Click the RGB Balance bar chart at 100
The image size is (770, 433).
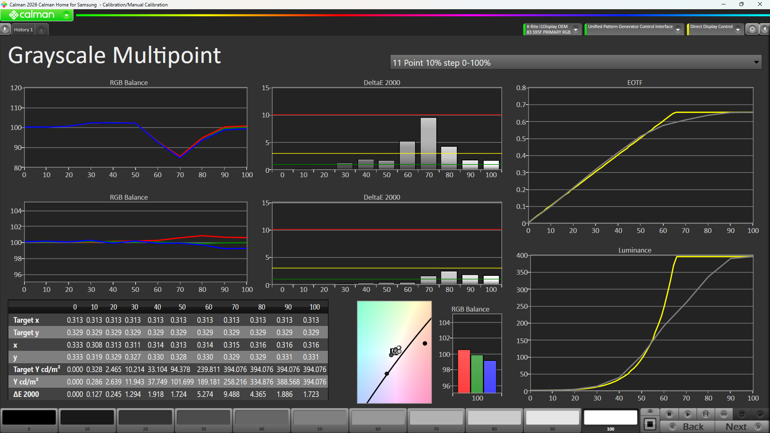477,354
